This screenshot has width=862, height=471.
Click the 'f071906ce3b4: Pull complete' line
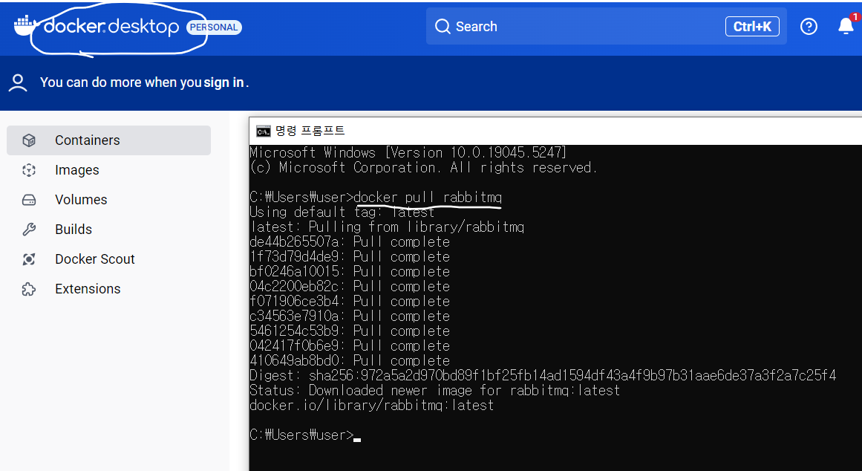point(350,301)
